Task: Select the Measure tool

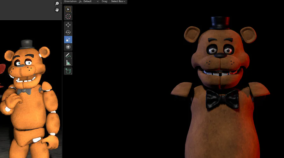Action: pyautogui.click(x=68, y=63)
